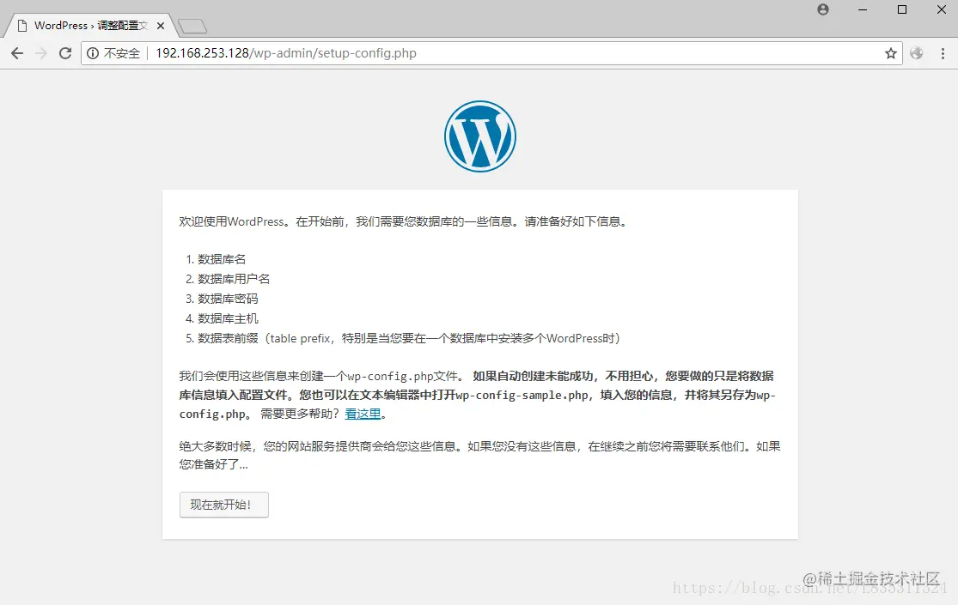The width and height of the screenshot is (958, 605).
Task: Open the 看这里 help link
Action: tap(363, 414)
